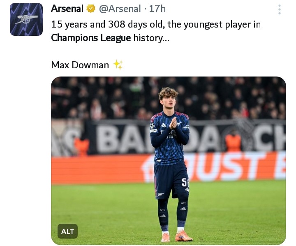This screenshot has height=246, width=296.
Task: Open the Arsenal profile avatar
Action: pos(26,19)
